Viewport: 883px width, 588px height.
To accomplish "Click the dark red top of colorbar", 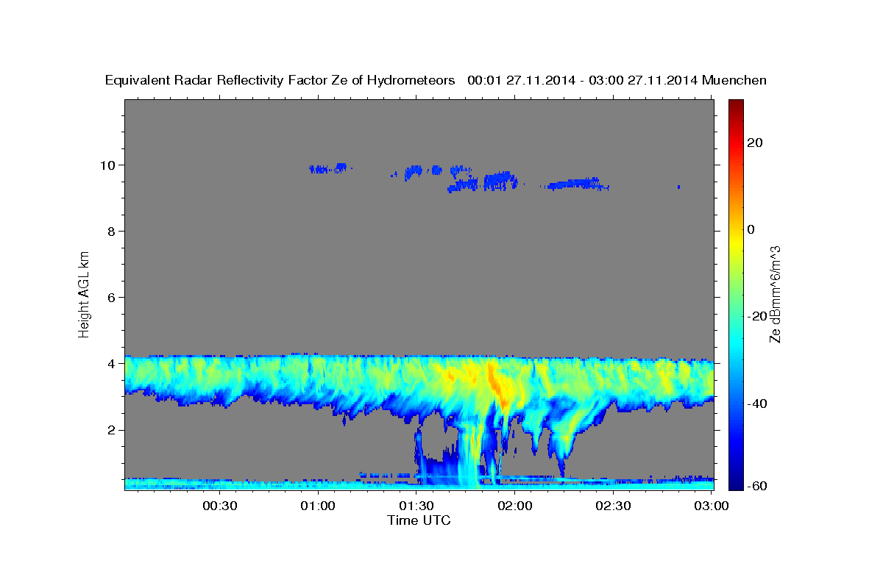I will pos(735,107).
